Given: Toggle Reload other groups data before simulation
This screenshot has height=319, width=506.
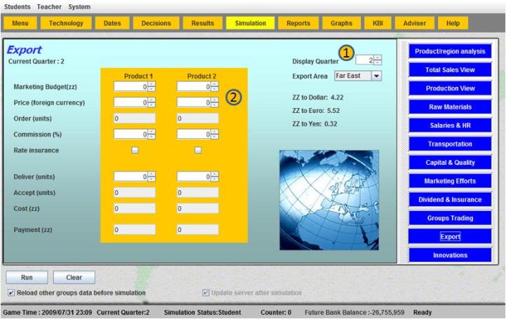Looking at the screenshot, I should coord(11,292).
